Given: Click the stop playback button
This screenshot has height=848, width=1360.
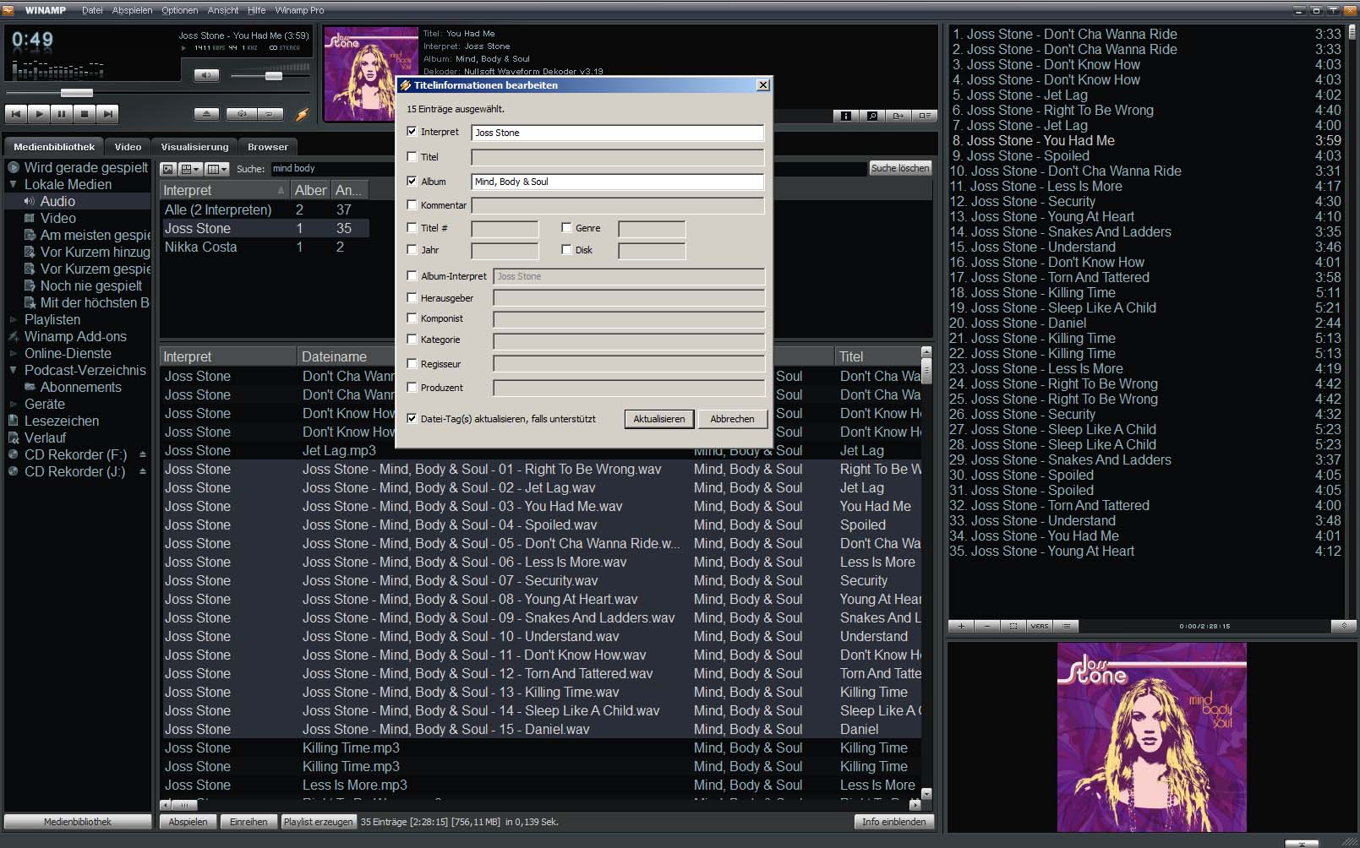Looking at the screenshot, I should (x=84, y=113).
